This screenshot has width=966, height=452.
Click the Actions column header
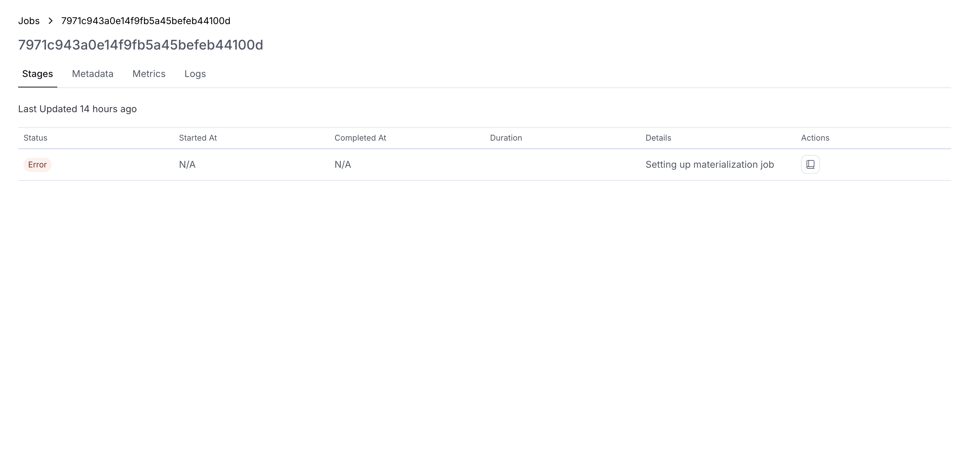point(815,138)
